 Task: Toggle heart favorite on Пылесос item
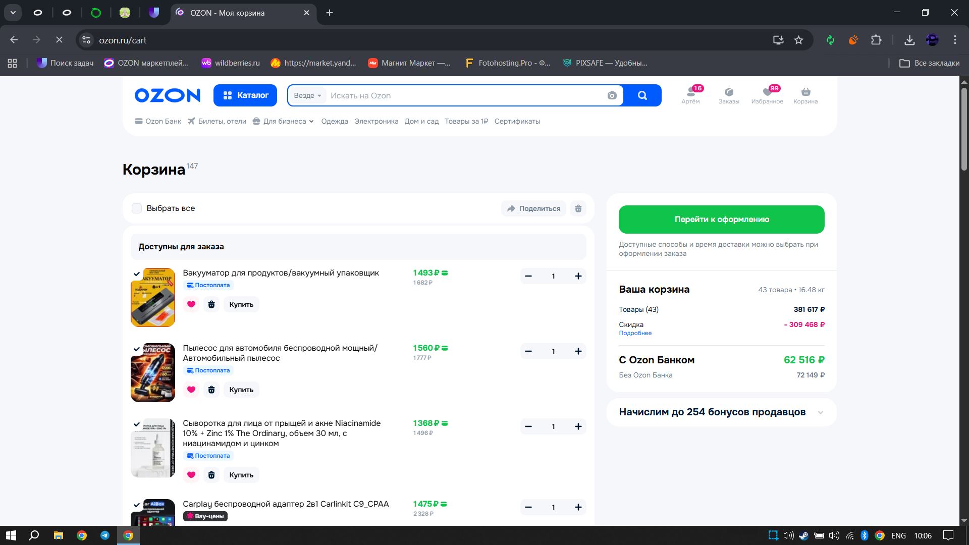click(191, 390)
